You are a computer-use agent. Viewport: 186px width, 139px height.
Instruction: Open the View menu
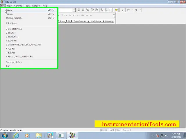pos(9,6)
